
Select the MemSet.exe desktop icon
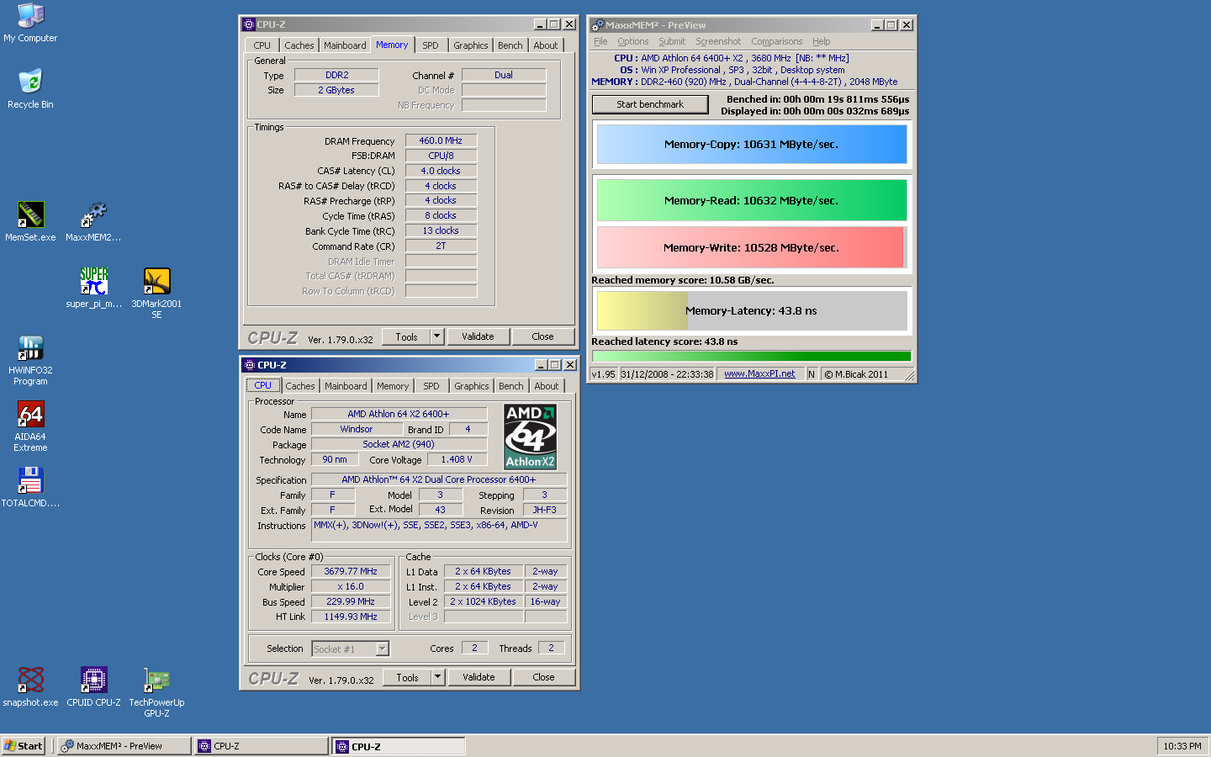click(30, 214)
